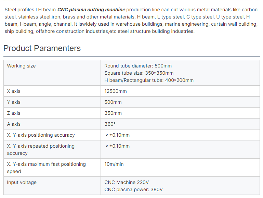Click "X. Y-axis repeated positioning accuracy" label
The height and width of the screenshot is (198, 263).
click(x=41, y=149)
